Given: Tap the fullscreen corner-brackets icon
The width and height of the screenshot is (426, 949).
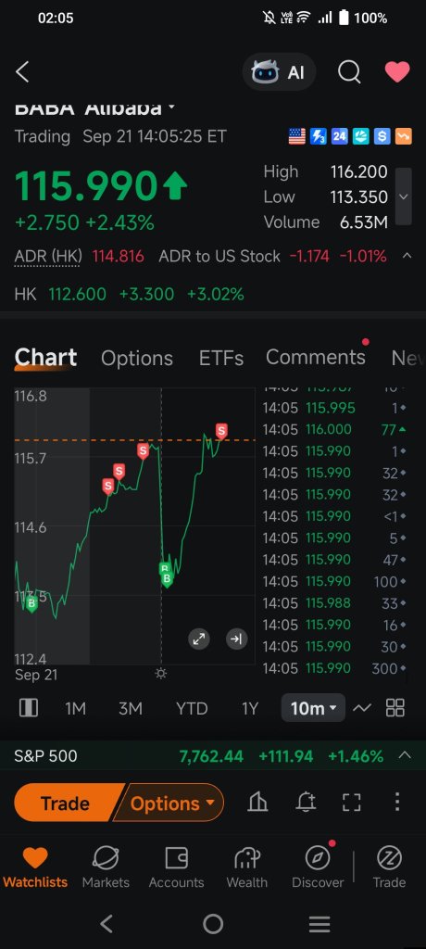Looking at the screenshot, I should (352, 803).
